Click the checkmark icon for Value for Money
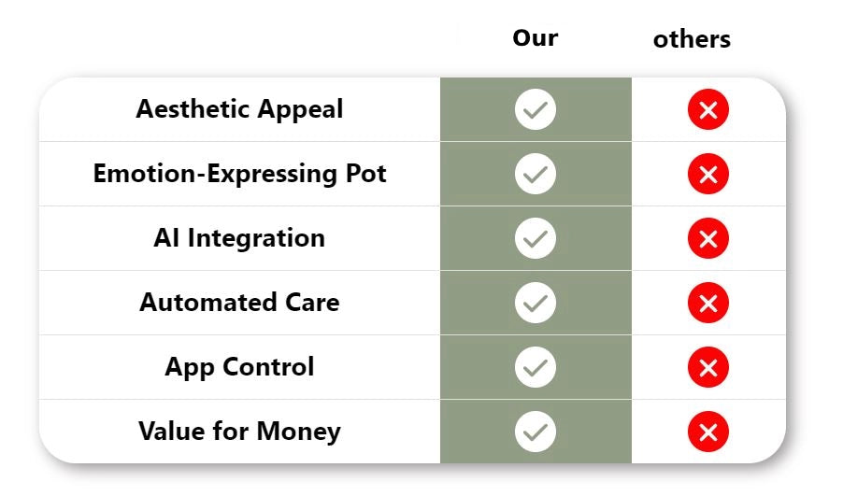The image size is (843, 496). 536,432
